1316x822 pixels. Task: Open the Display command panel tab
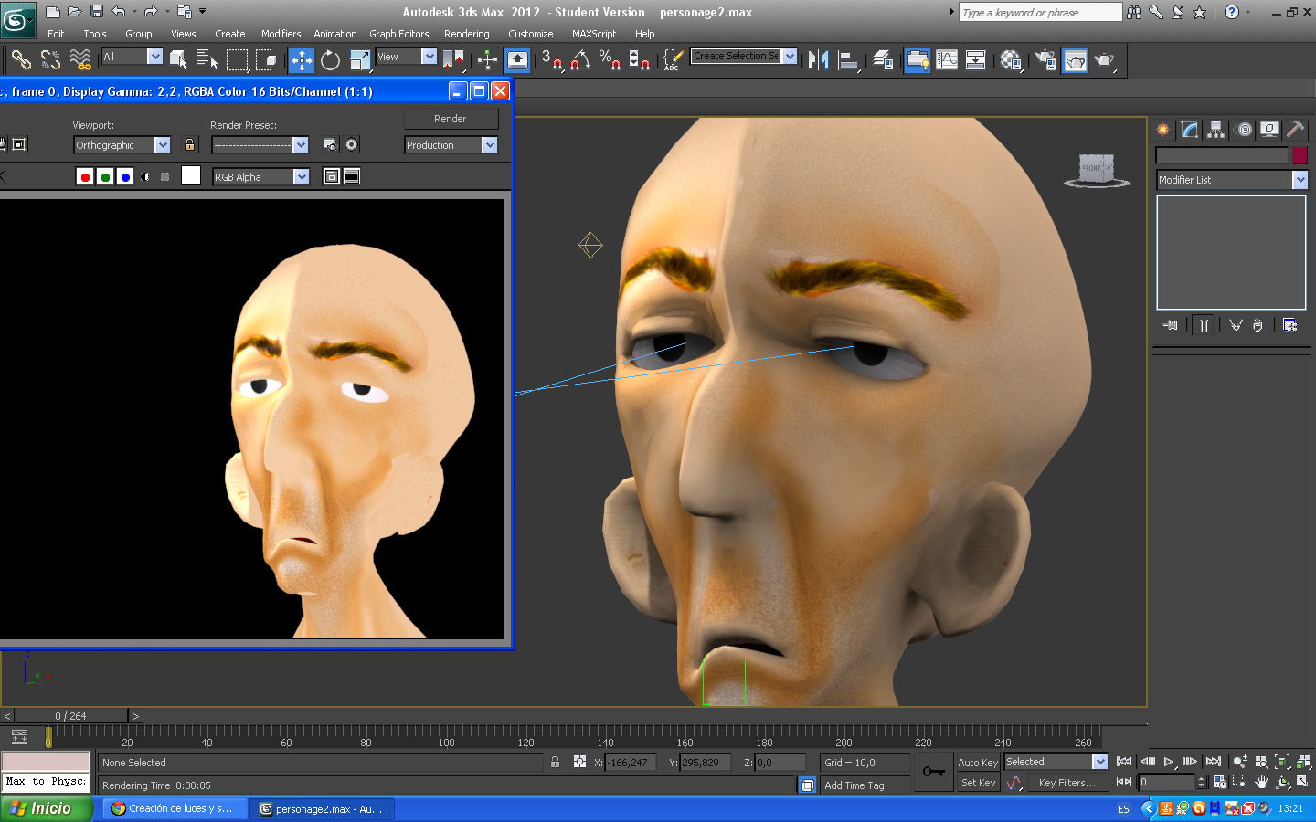click(x=1269, y=130)
